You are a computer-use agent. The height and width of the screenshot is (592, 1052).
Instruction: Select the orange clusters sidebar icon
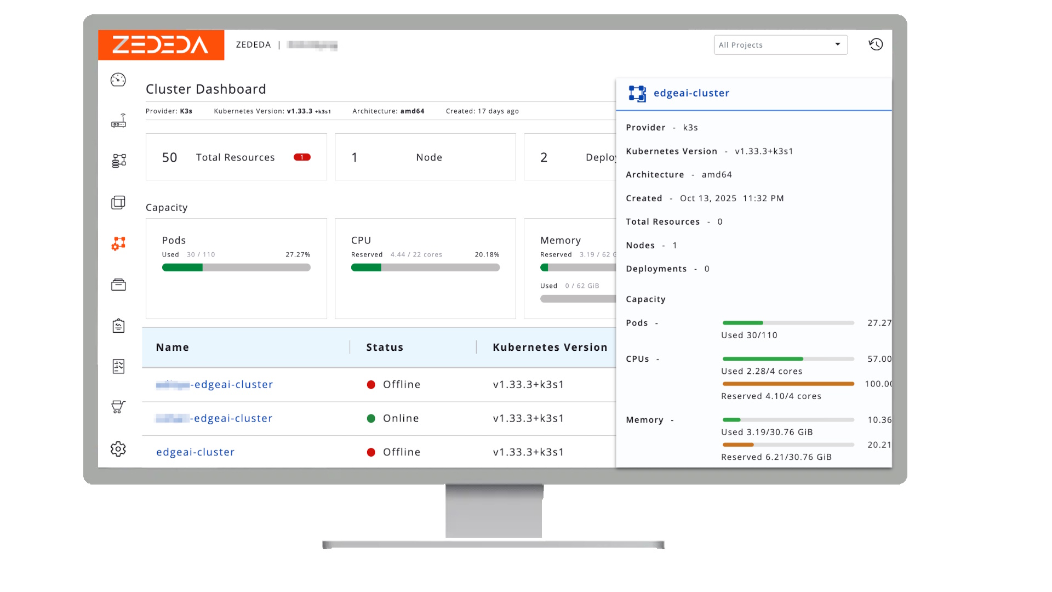[118, 243]
